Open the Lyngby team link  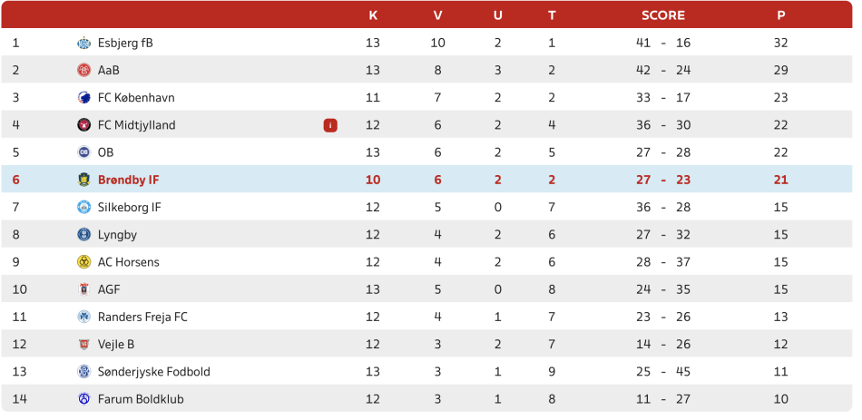(x=117, y=235)
